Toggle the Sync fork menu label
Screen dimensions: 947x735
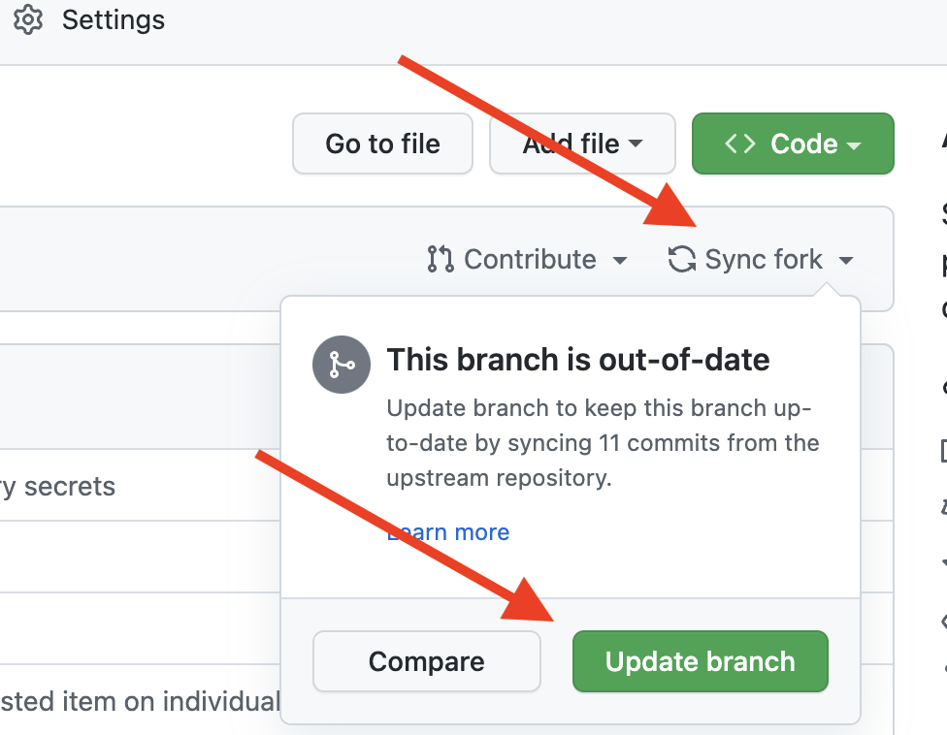point(764,259)
